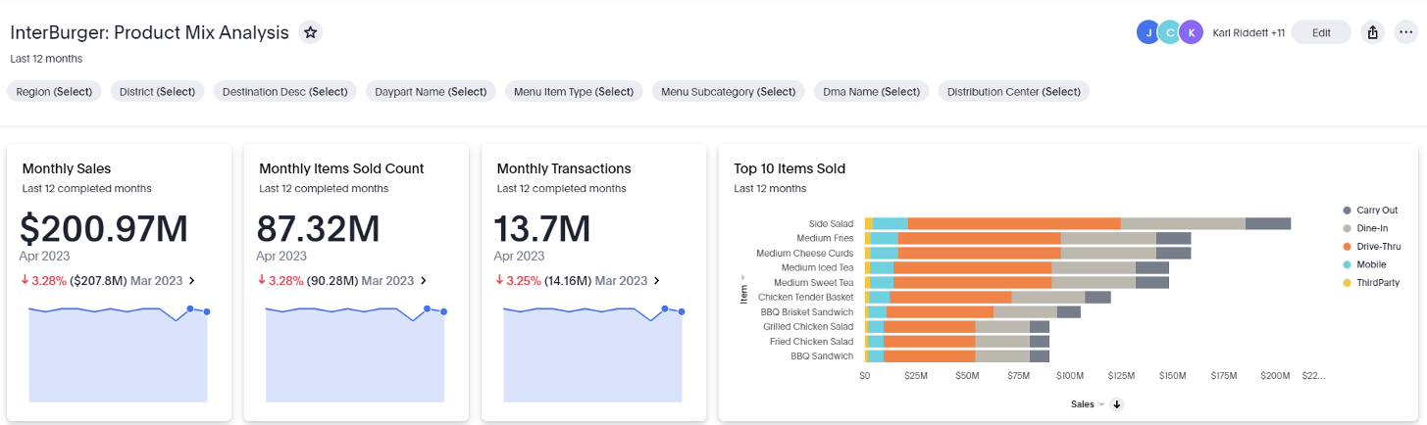Click the Side Salad bar label

832,223
